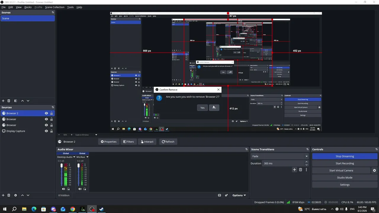Decrease transition duration with down arrow
Image resolution: width=379 pixels, height=213 pixels.
tap(306, 165)
